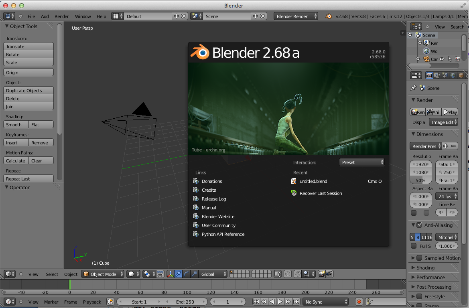Toggle the Camera eye visibility in outliner
This screenshot has width=469, height=308.
(x=442, y=59)
